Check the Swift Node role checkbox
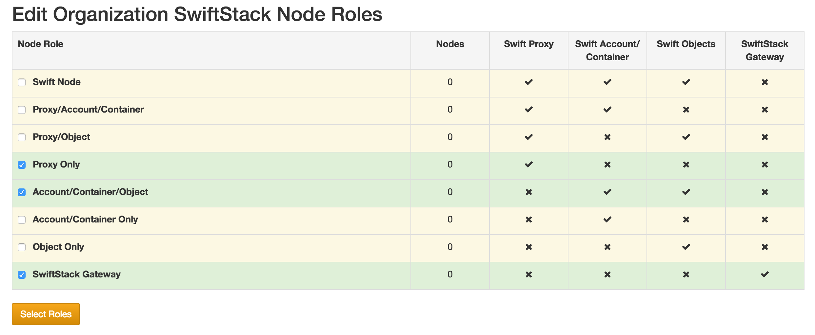The height and width of the screenshot is (335, 815). [x=22, y=82]
